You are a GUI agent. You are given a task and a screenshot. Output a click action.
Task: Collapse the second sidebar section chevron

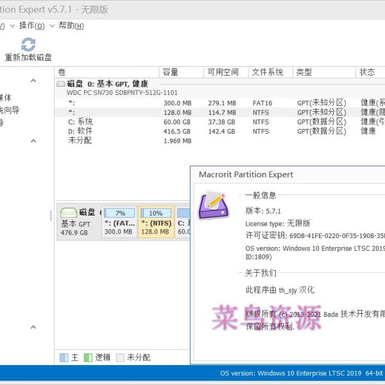33,141
